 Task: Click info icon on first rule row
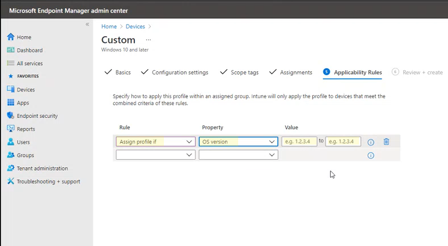pyautogui.click(x=371, y=142)
